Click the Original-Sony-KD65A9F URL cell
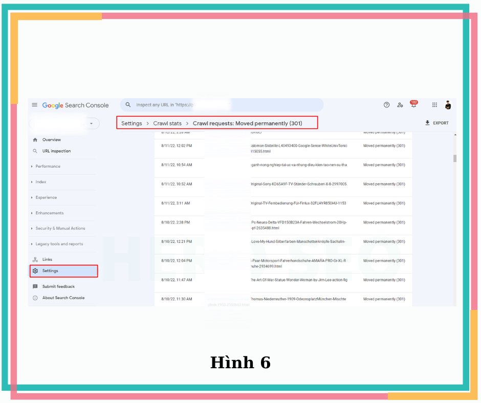 pyautogui.click(x=299, y=184)
